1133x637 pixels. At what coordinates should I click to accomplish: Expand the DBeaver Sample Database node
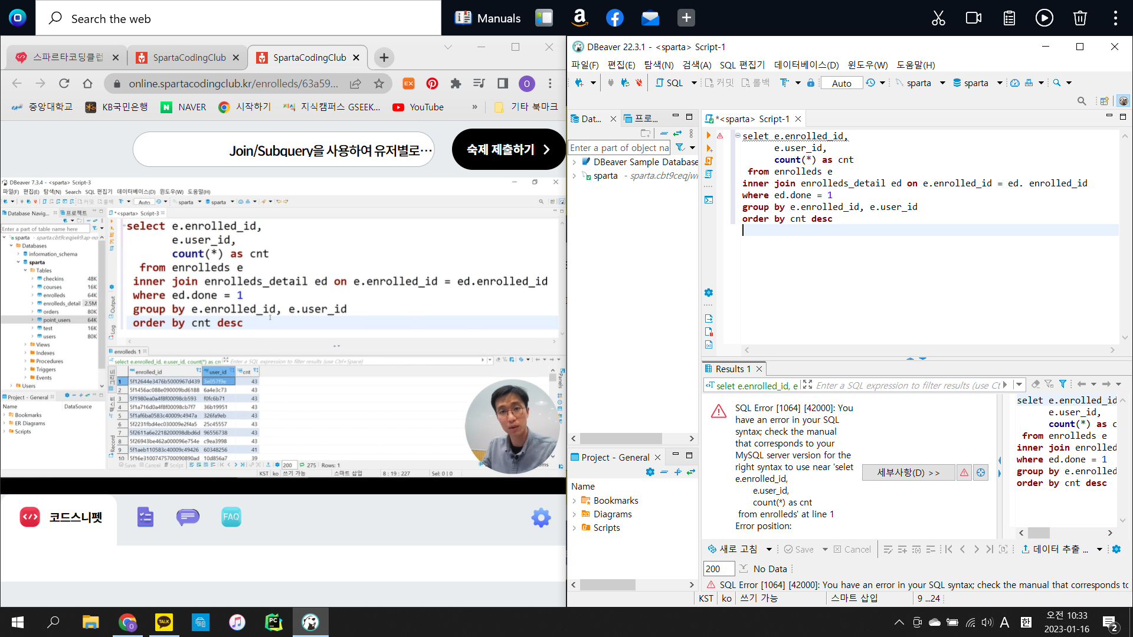tap(574, 162)
